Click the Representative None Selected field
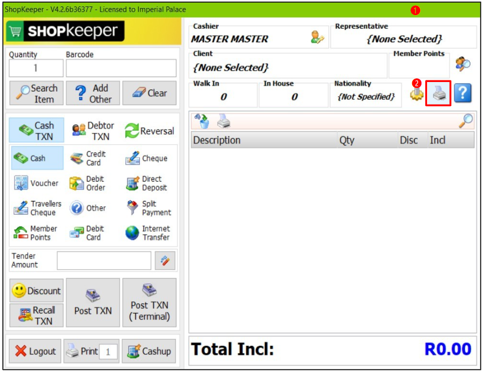 click(x=404, y=39)
